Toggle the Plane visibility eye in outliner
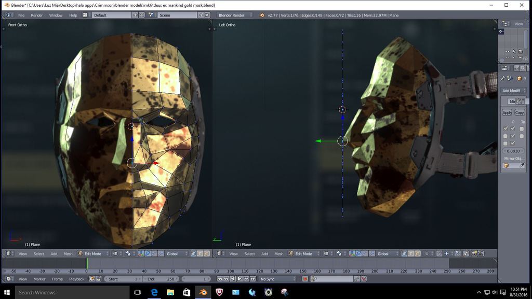This screenshot has height=299, width=532. pos(507,51)
